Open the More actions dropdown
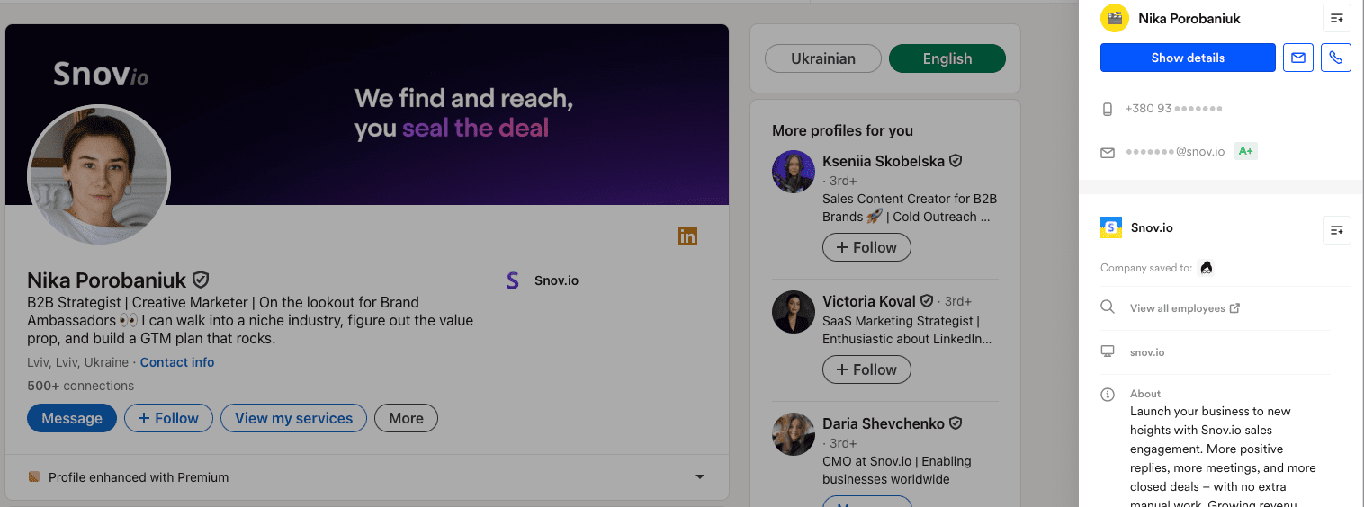 406,418
